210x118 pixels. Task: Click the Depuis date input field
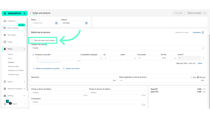point(45,23)
